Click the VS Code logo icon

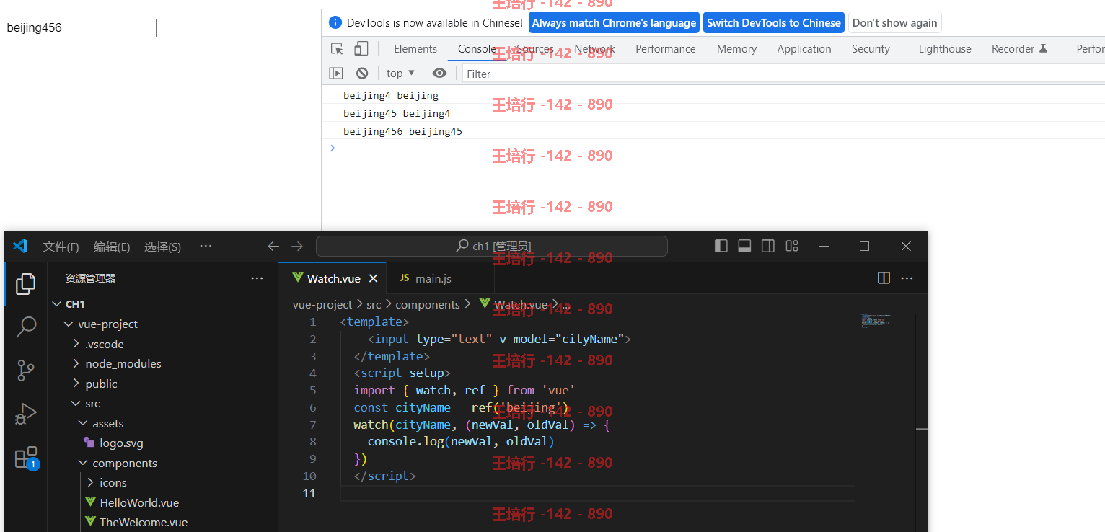click(20, 246)
